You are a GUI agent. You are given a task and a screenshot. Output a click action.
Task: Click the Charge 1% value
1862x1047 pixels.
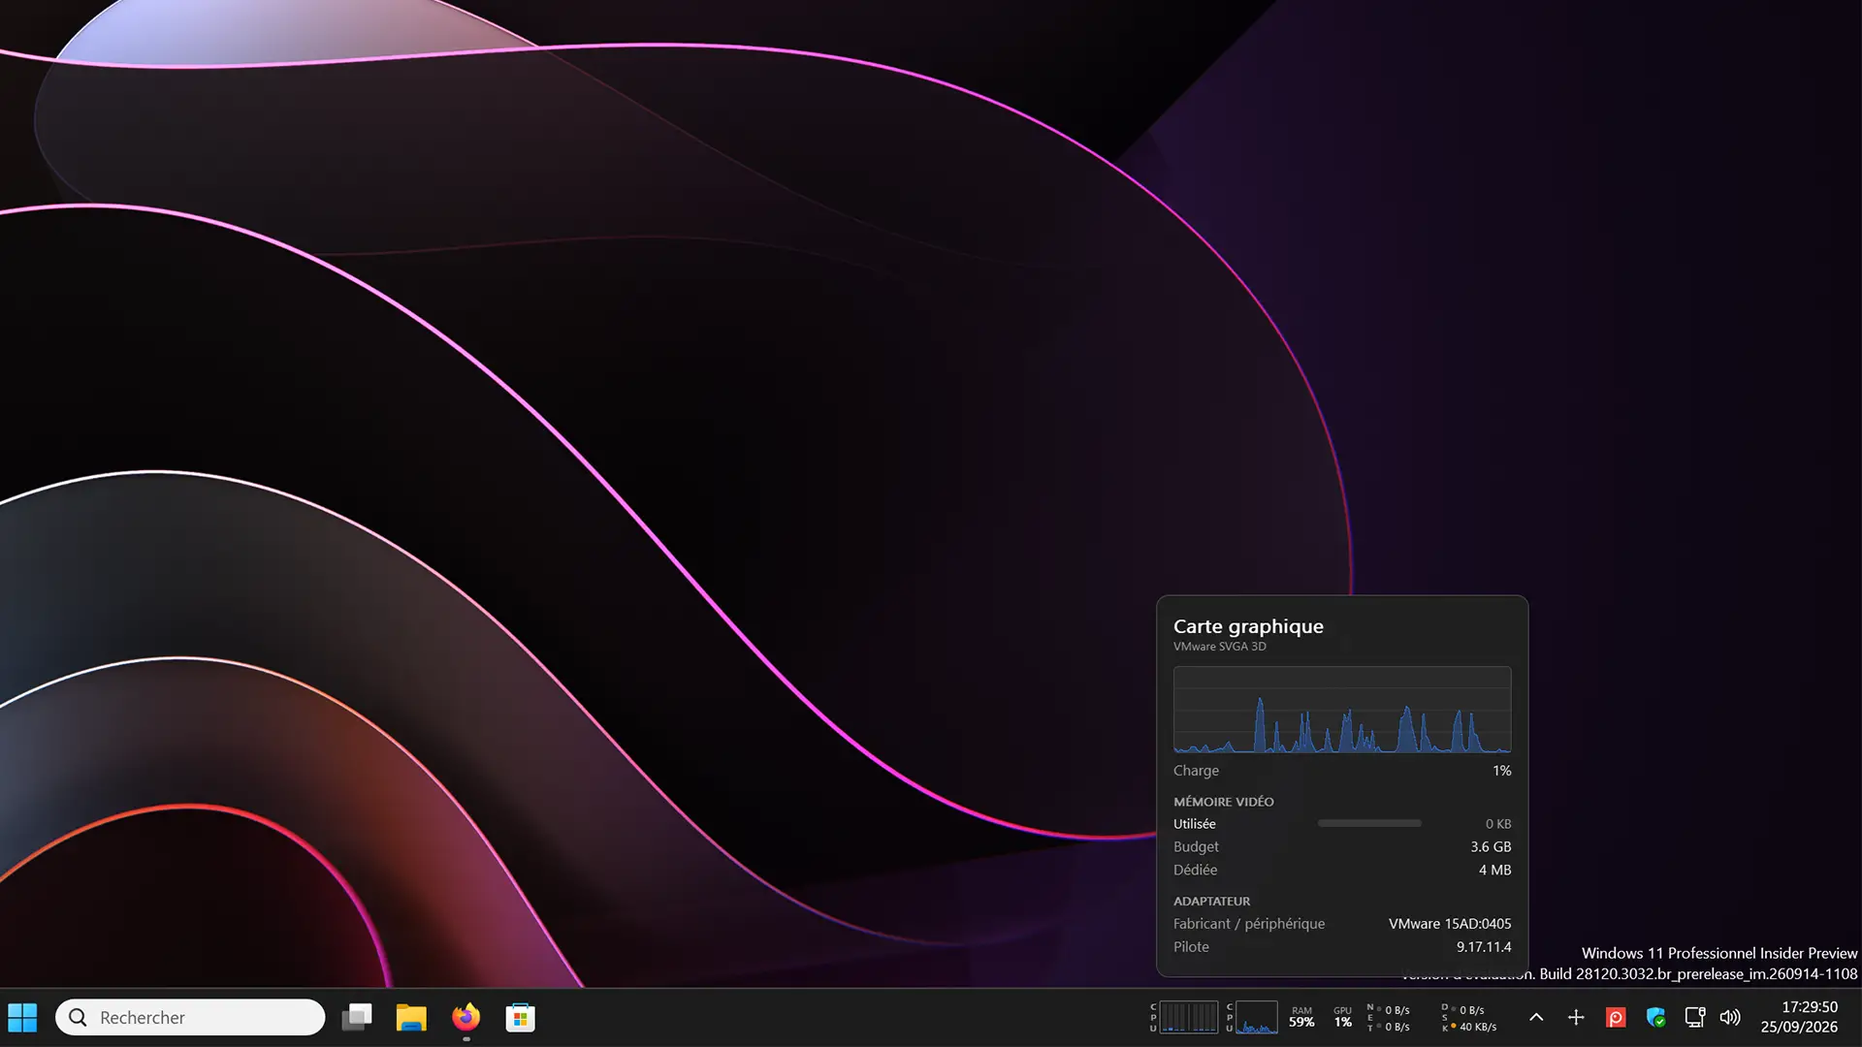coord(1501,771)
